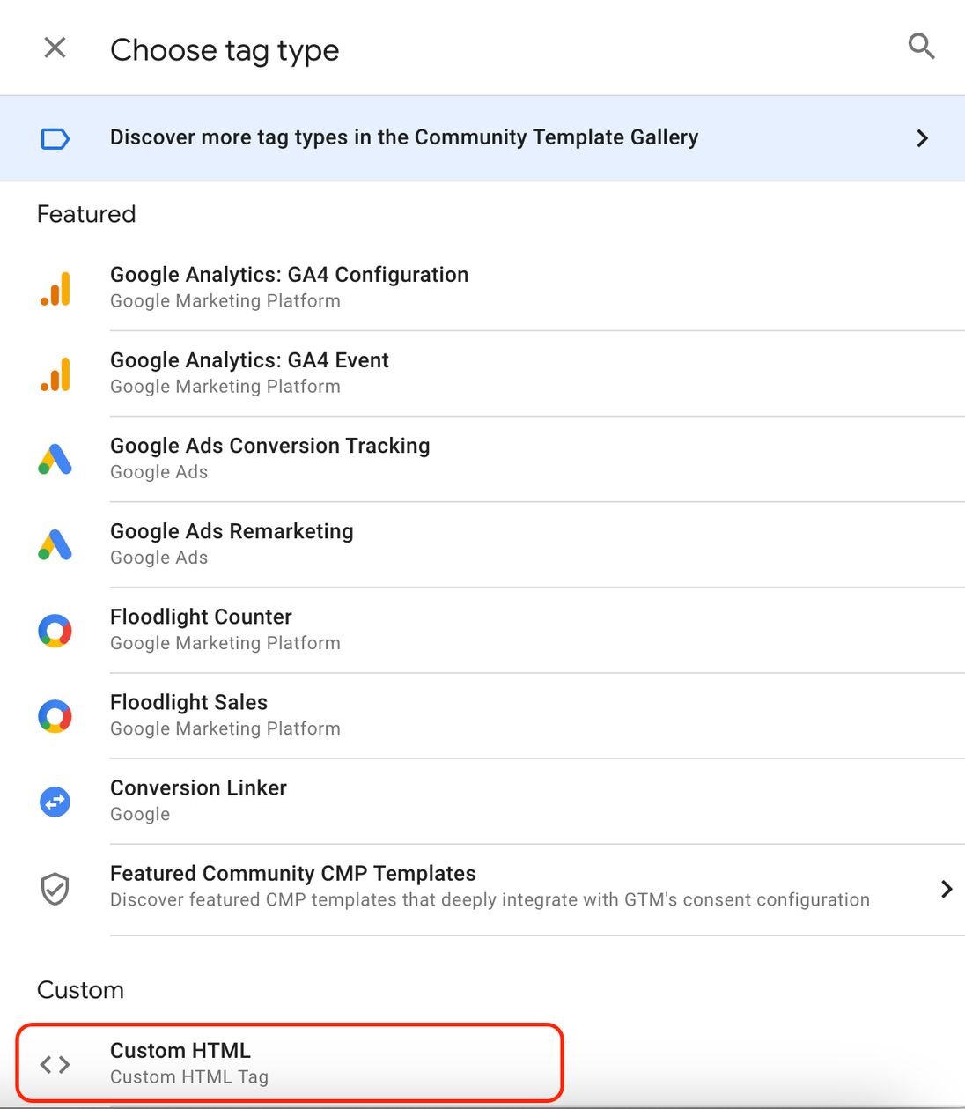Click the blue tag icon in the banner
Screen dimensions: 965x1109
click(x=55, y=137)
